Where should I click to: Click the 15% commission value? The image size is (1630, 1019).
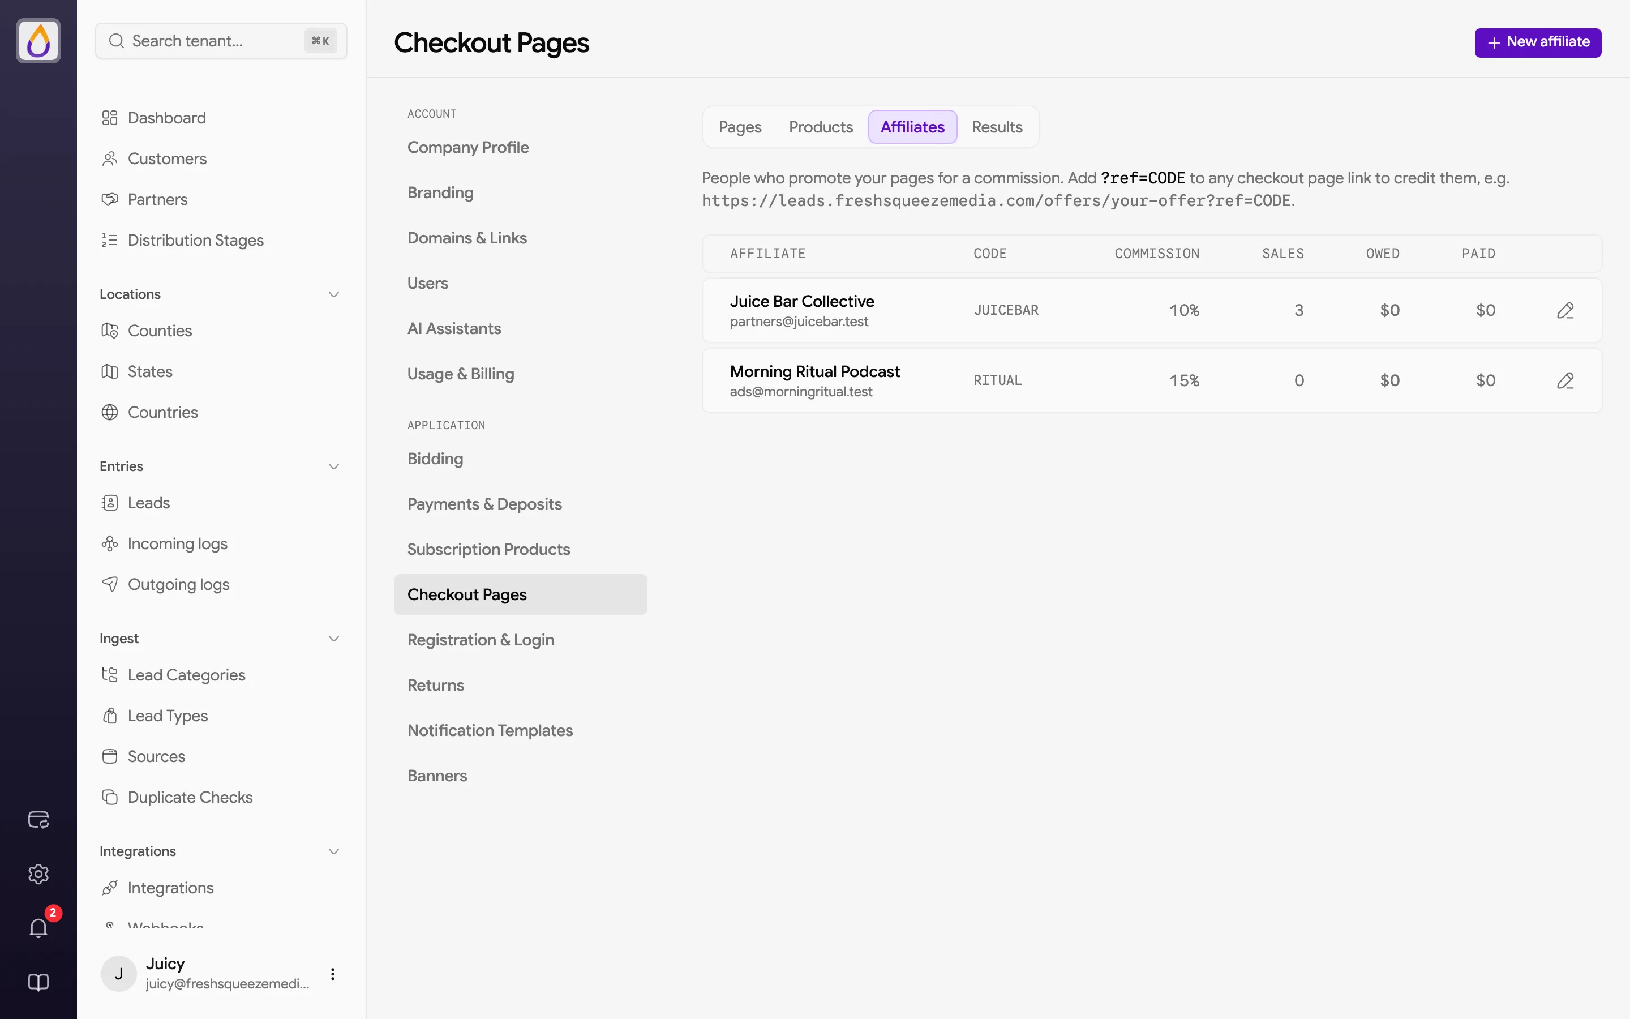click(1184, 381)
